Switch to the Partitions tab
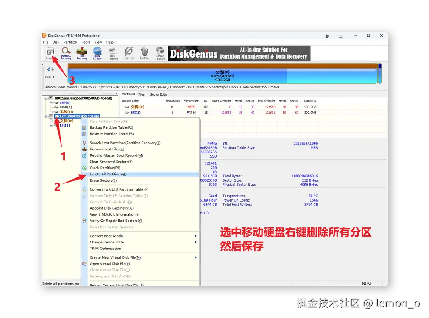The image size is (429, 318). coord(128,94)
